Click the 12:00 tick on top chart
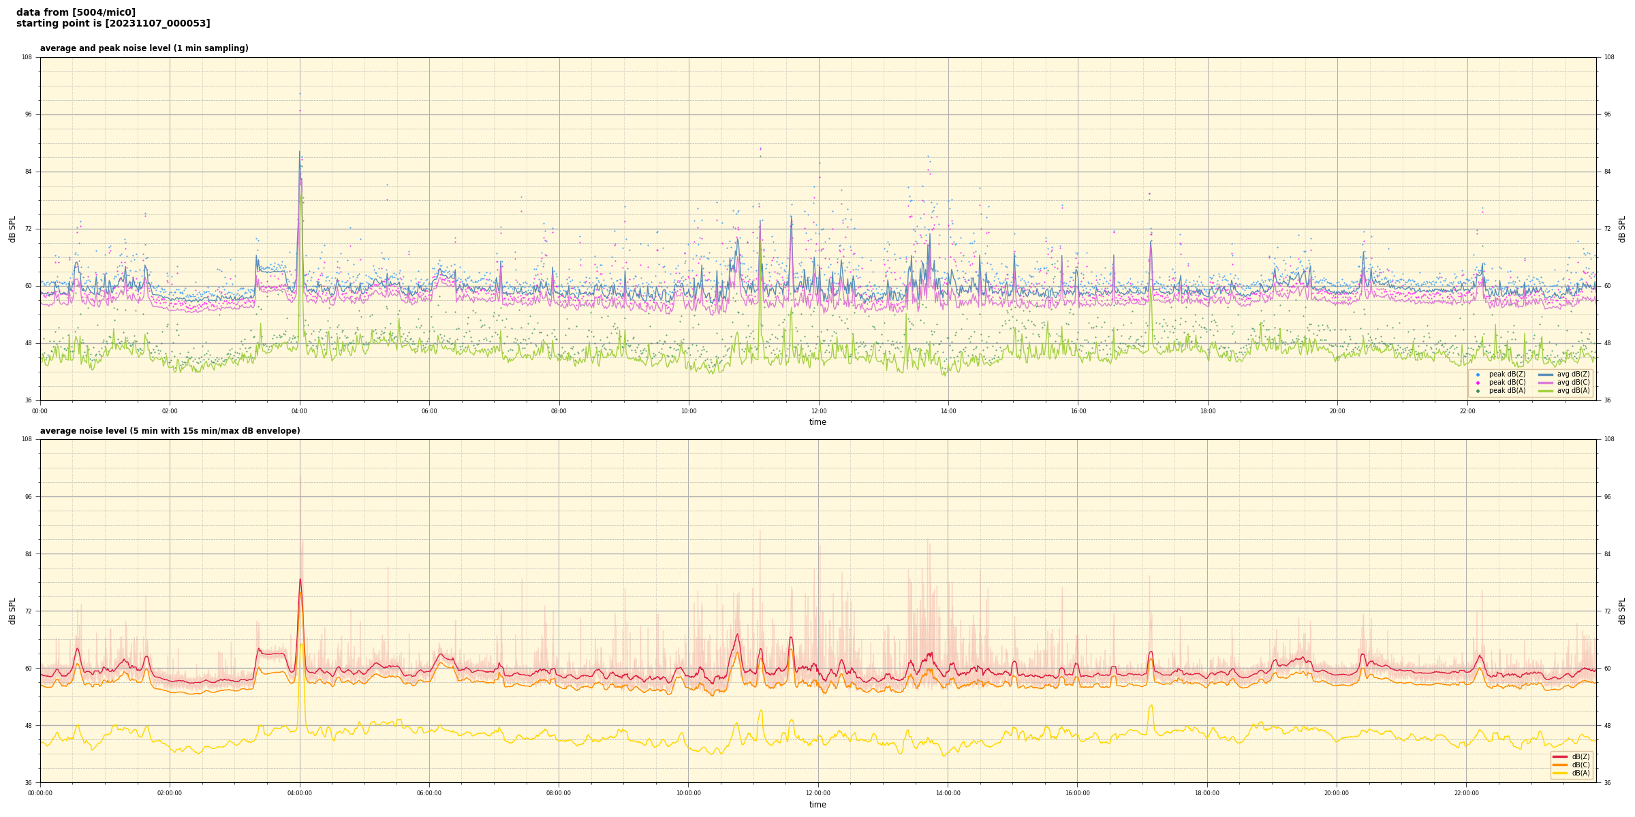Screen dimensions: 1635x817 point(819,411)
